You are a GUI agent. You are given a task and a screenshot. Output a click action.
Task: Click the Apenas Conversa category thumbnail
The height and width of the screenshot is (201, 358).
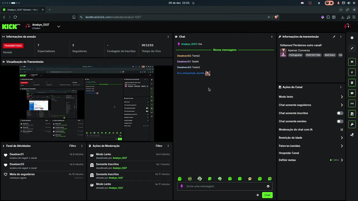point(283,53)
